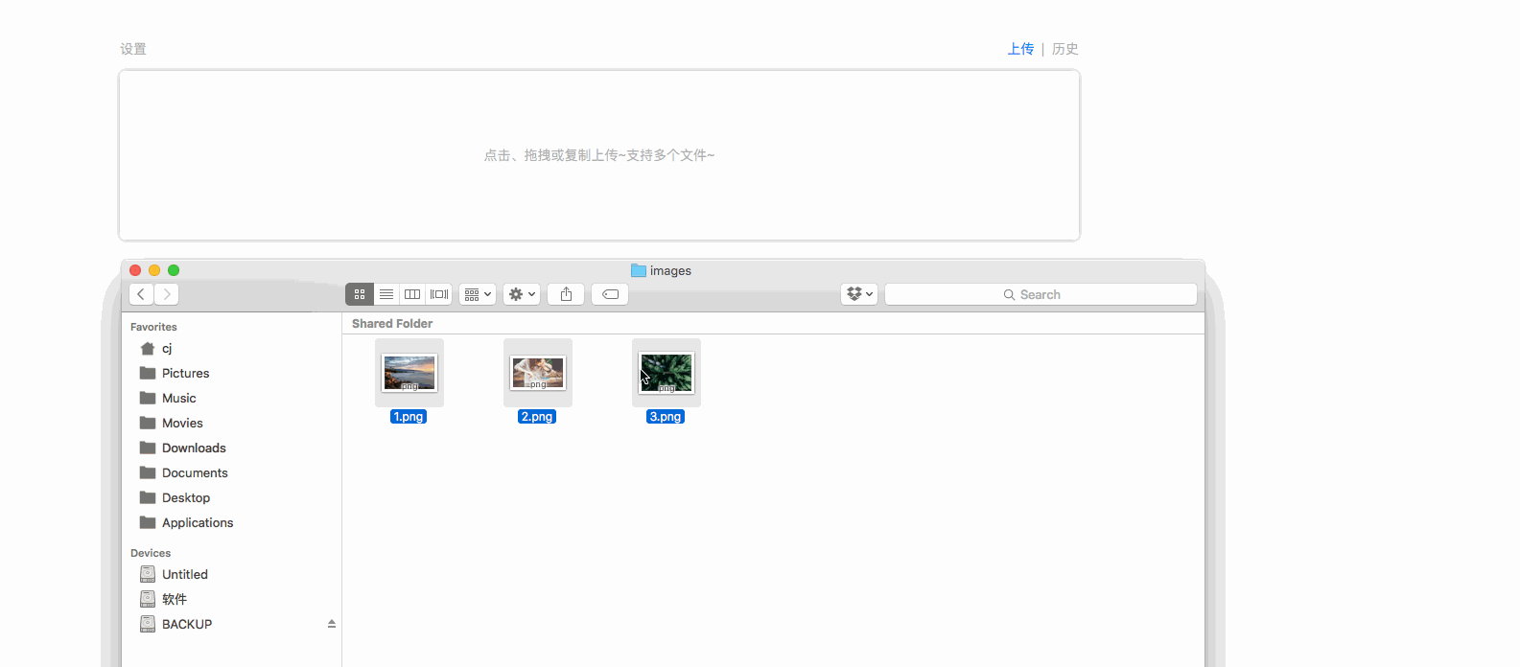Select the Untitled device in sidebar
Image resolution: width=1520 pixels, height=667 pixels.
(184, 574)
